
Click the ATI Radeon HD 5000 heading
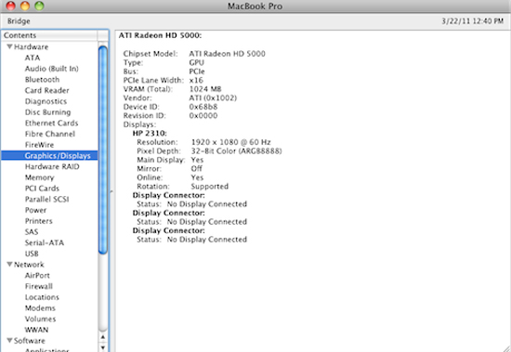pos(160,35)
